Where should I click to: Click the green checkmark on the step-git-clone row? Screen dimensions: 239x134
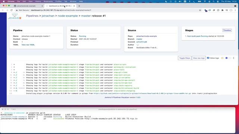click(16, 73)
